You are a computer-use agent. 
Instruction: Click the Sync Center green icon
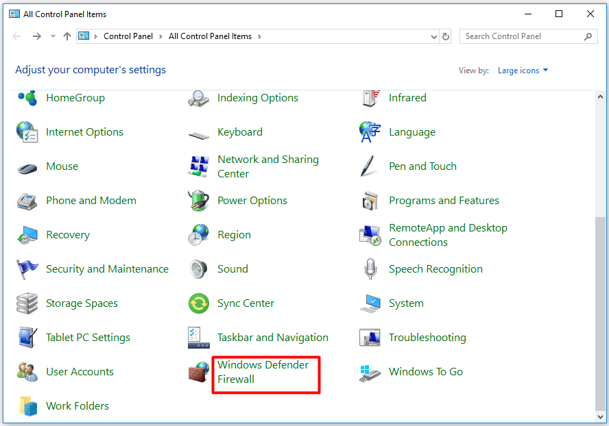pos(198,303)
